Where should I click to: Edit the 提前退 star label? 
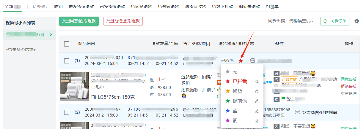[x=256, y=101]
